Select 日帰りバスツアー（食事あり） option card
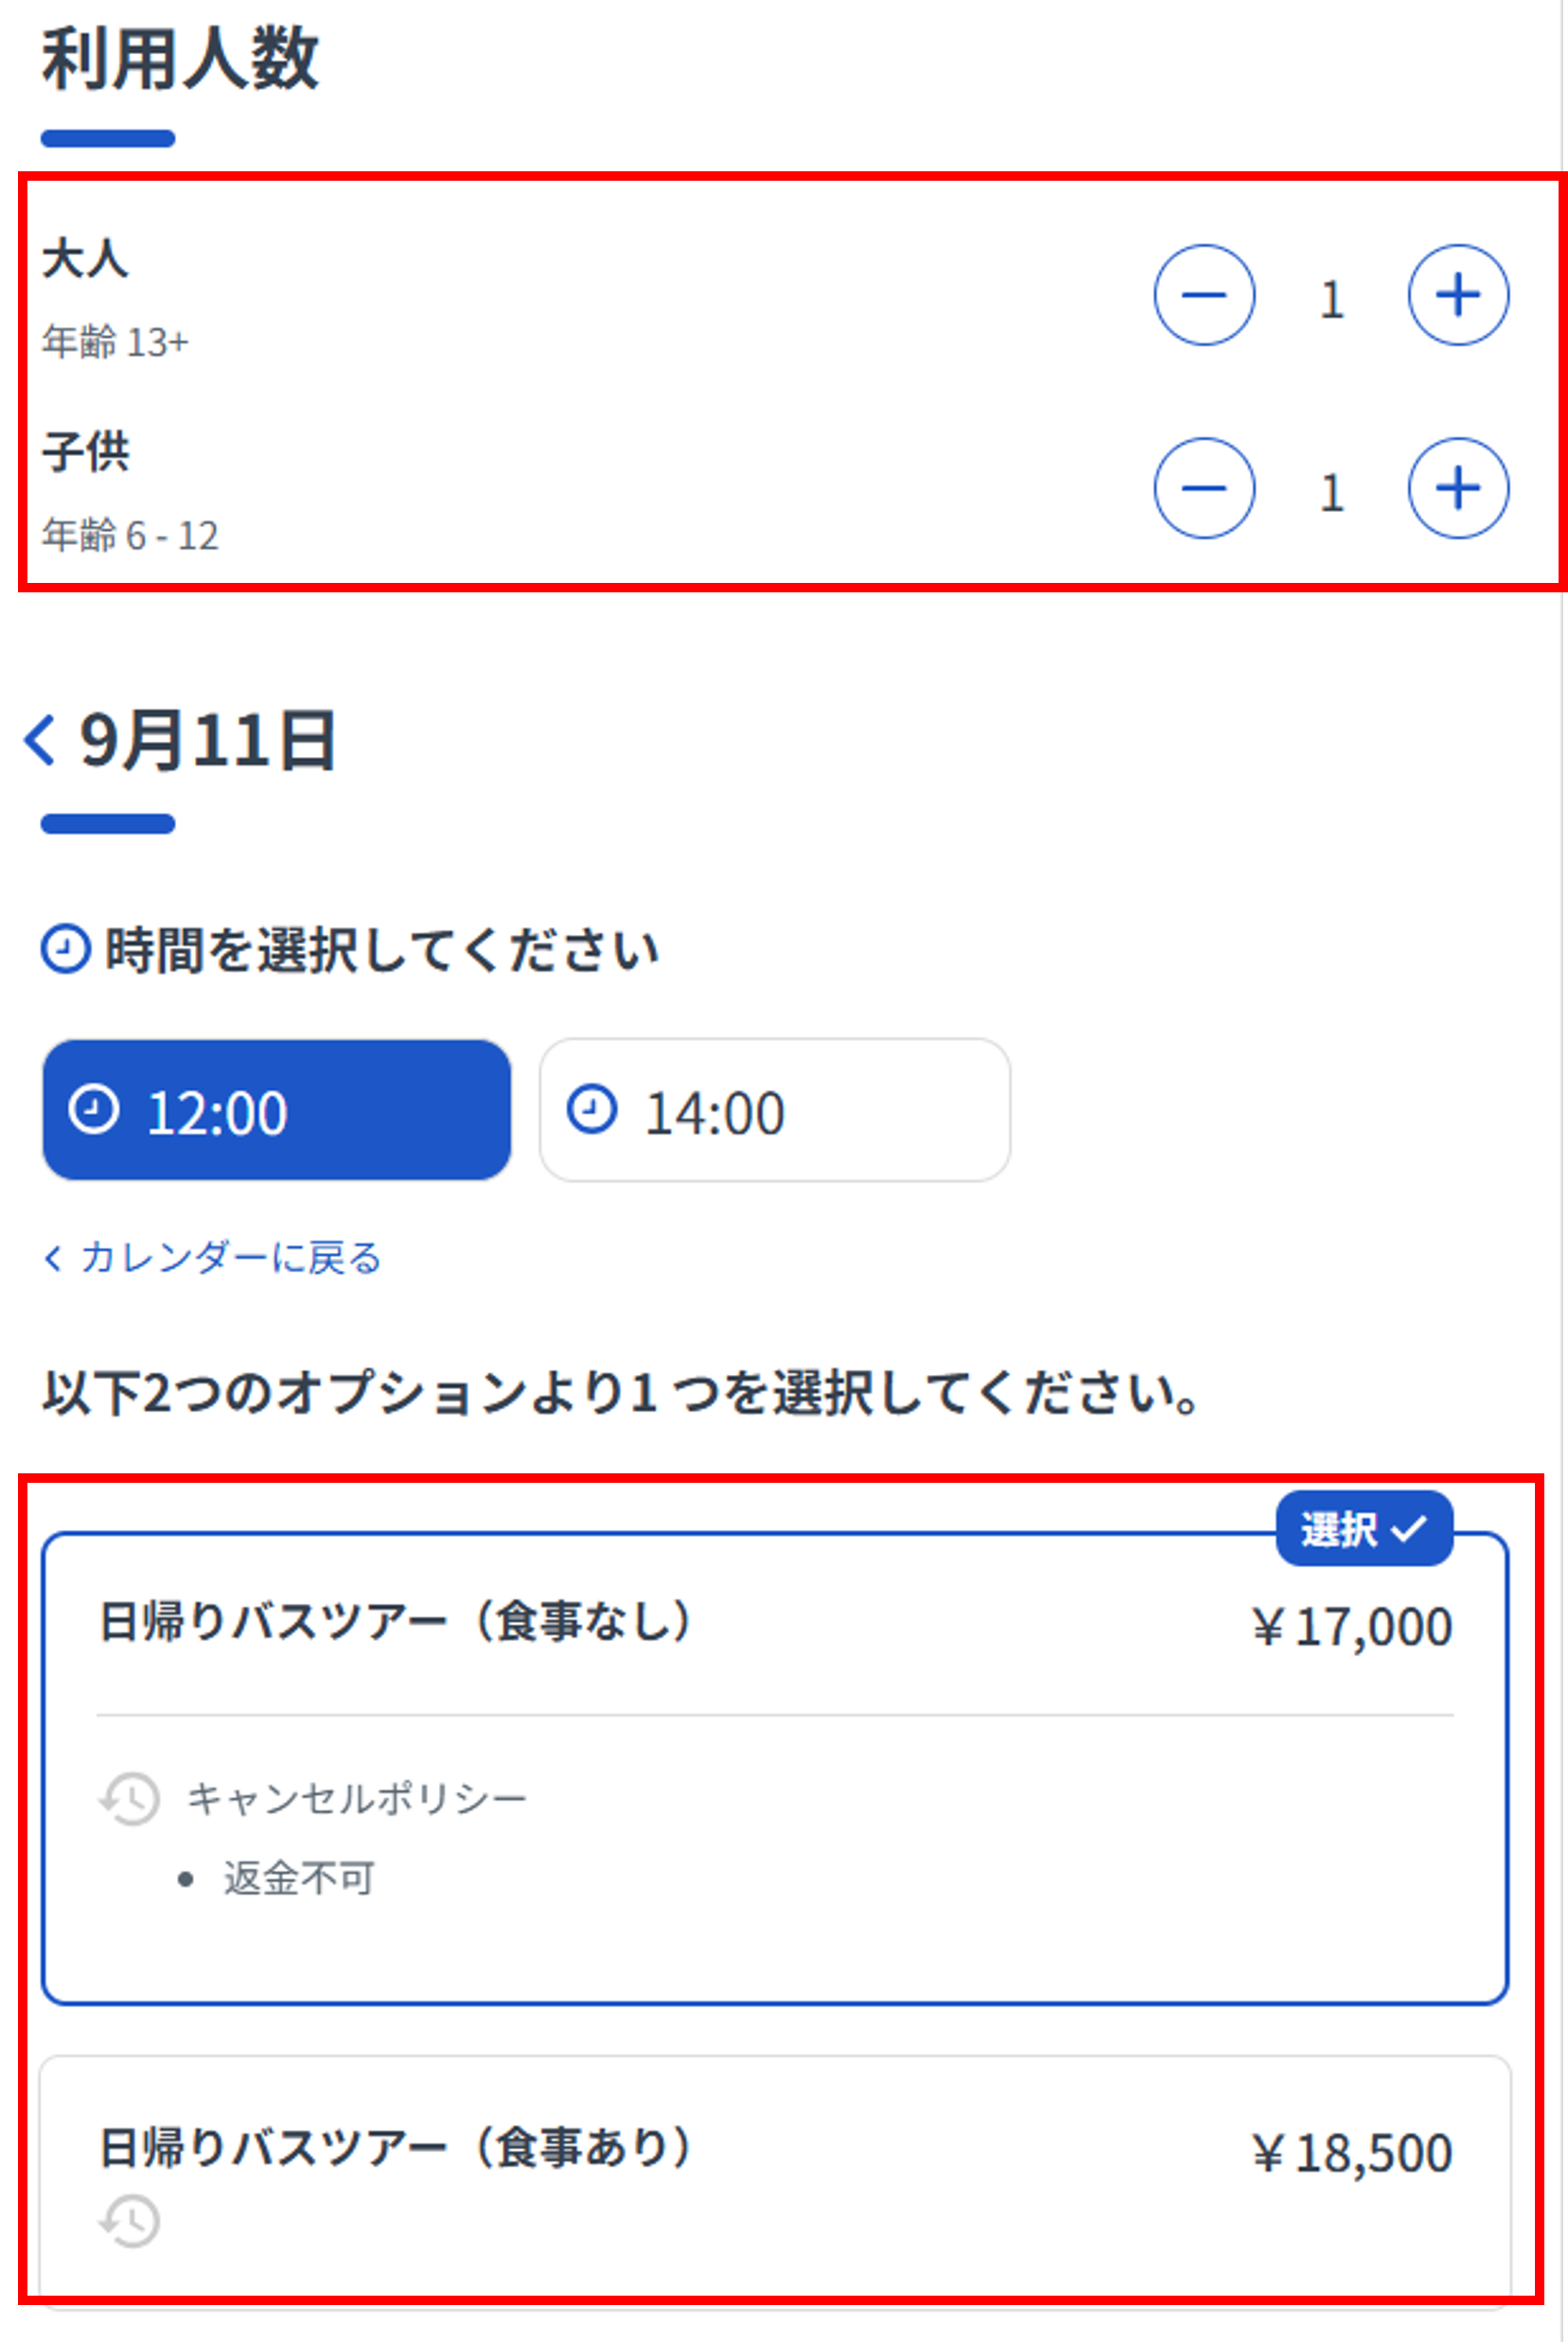Viewport: 1568px width, 2342px height. click(x=775, y=2180)
